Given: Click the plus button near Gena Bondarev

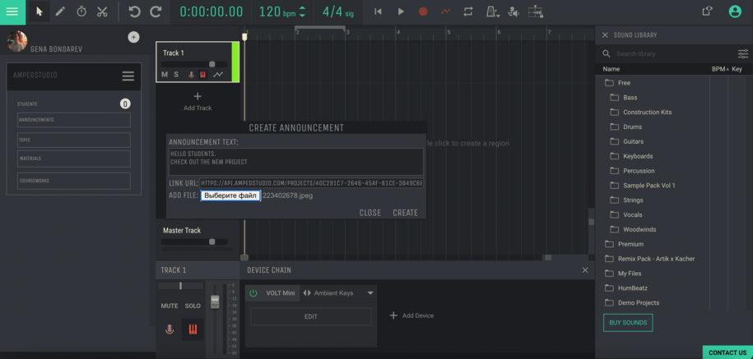Looking at the screenshot, I should (x=133, y=37).
